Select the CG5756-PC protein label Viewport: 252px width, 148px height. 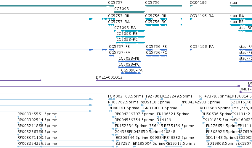coord(157,53)
